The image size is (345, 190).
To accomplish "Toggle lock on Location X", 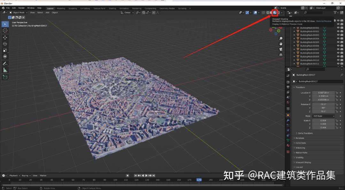I will click(x=337, y=93).
